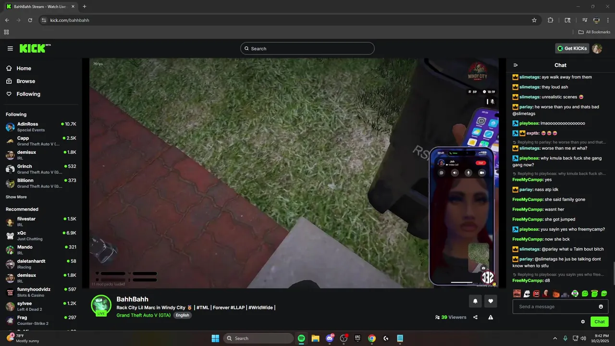Toggle stream notifications bell
The image size is (615, 346).
coord(475,301)
